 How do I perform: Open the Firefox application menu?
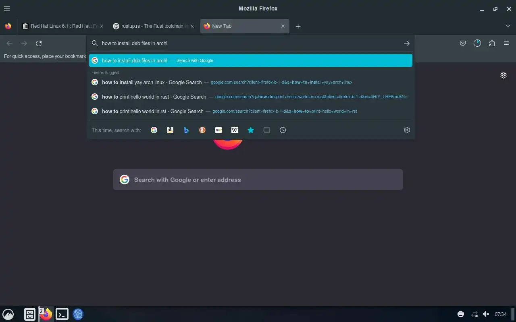[x=506, y=43]
